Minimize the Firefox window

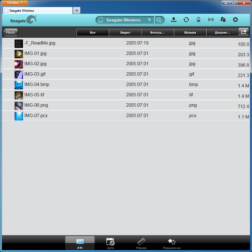click(226, 3)
